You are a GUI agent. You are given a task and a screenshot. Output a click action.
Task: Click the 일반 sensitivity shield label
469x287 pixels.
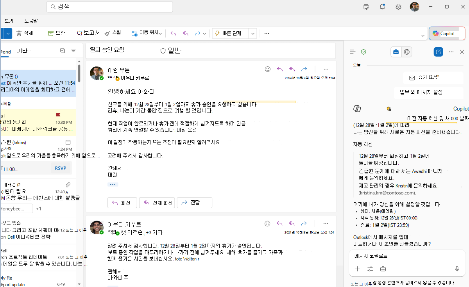tap(171, 51)
